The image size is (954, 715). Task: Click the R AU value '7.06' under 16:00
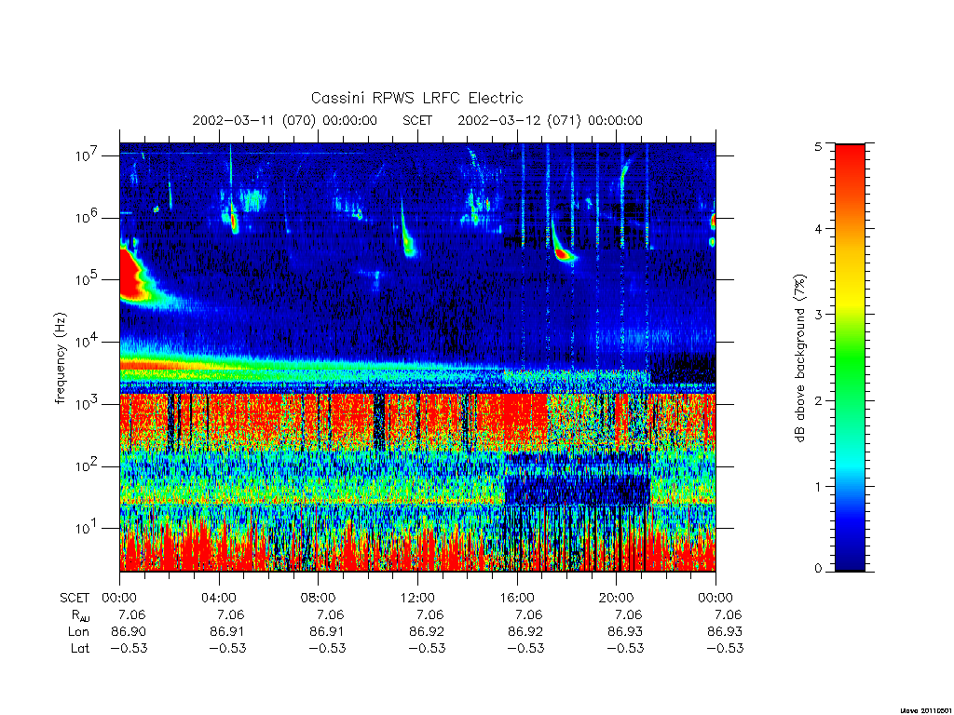(529, 614)
